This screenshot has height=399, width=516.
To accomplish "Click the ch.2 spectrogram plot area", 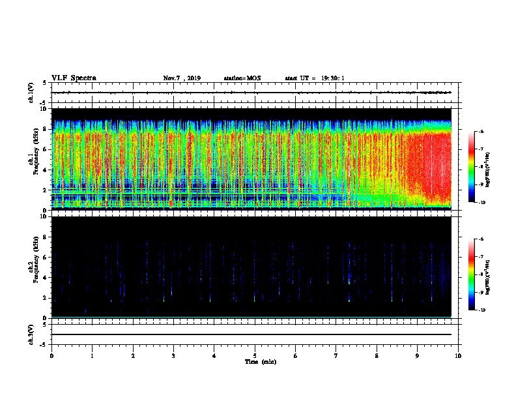I will [251, 267].
